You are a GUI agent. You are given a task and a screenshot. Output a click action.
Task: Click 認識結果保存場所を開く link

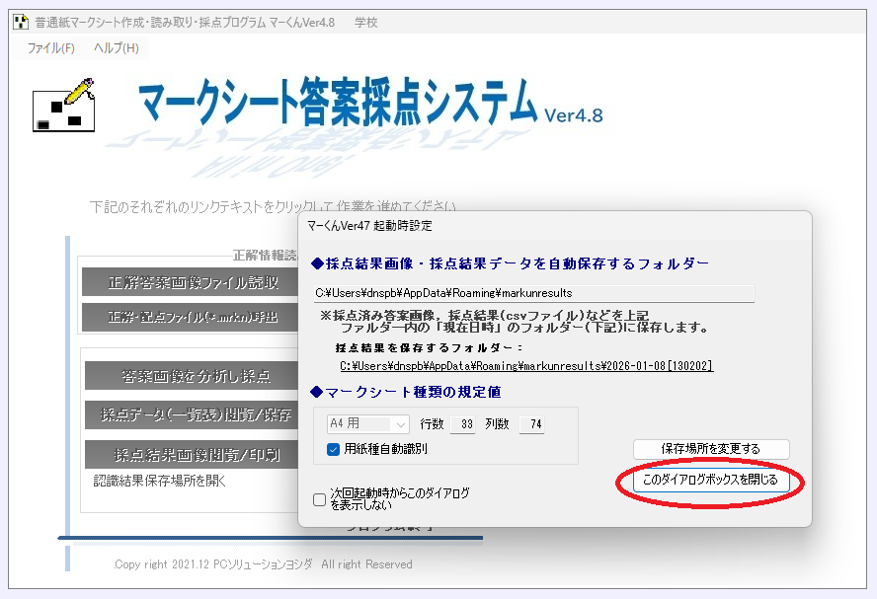160,481
